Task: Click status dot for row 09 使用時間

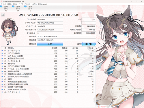Action: pyautogui.click(x=2, y=63)
